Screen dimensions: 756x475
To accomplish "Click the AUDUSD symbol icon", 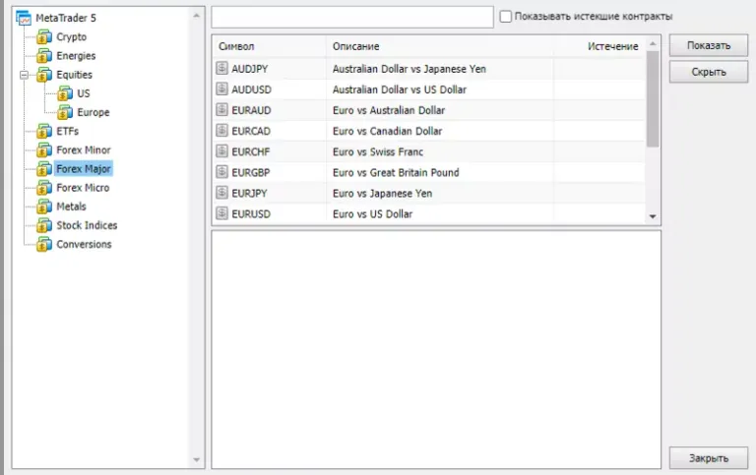I will [221, 89].
